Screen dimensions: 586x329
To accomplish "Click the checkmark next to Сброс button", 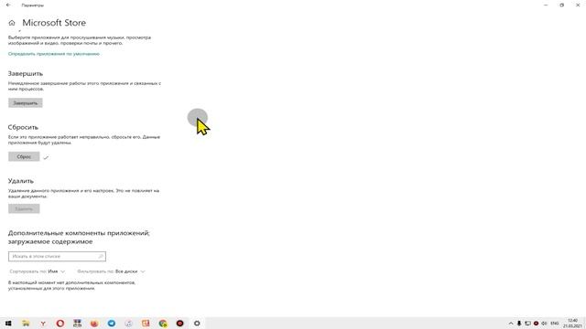I will pyautogui.click(x=46, y=157).
